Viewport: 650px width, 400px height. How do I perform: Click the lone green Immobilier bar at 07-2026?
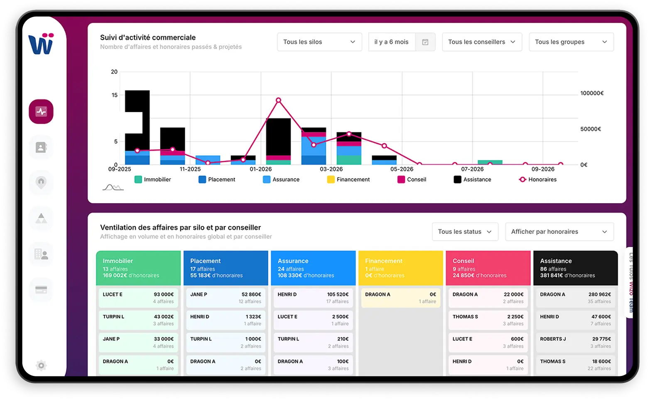pyautogui.click(x=490, y=162)
